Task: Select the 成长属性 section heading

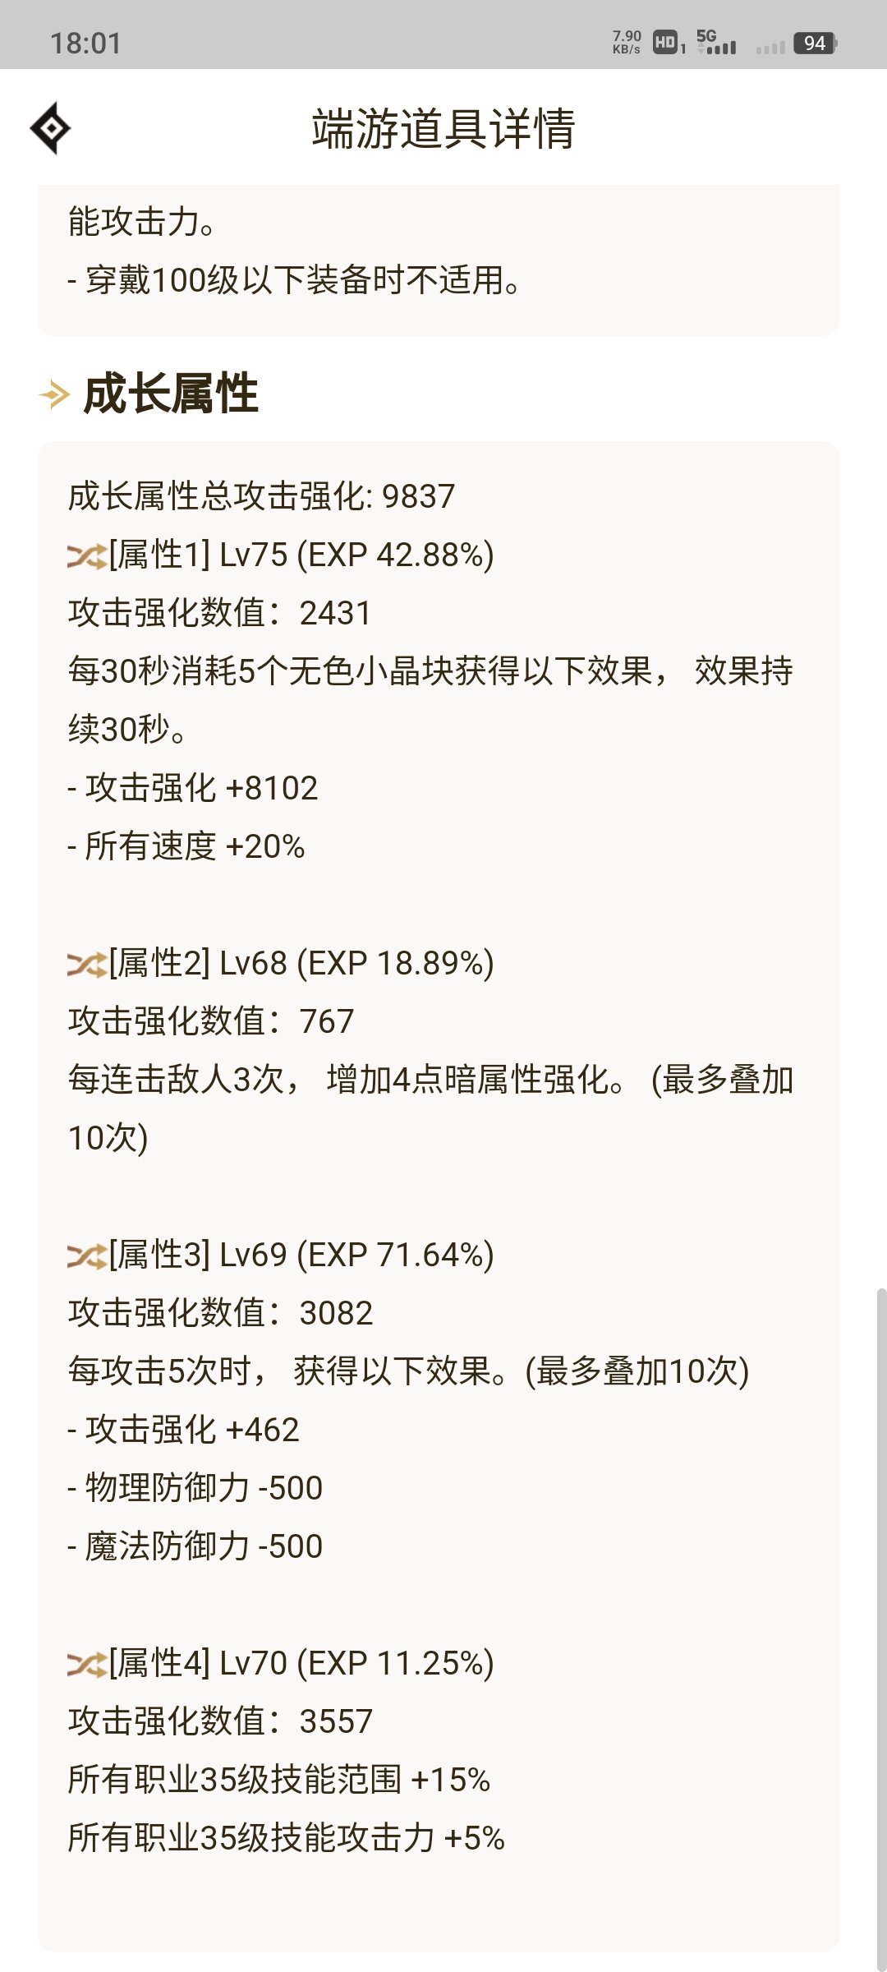Action: [171, 394]
